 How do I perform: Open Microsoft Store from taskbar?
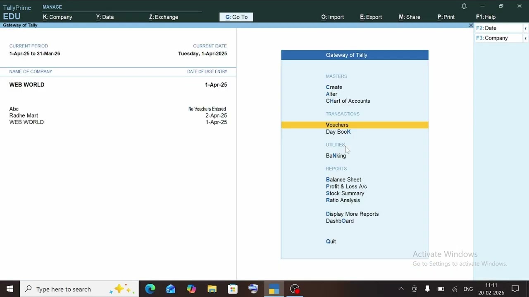(x=233, y=289)
